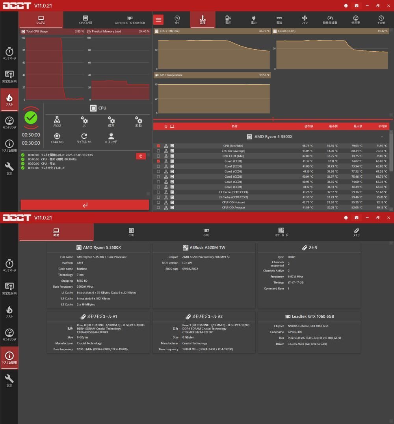Open ベンチマーク in bottom OCCT window sidebar
394x424 pixels.
(9, 265)
